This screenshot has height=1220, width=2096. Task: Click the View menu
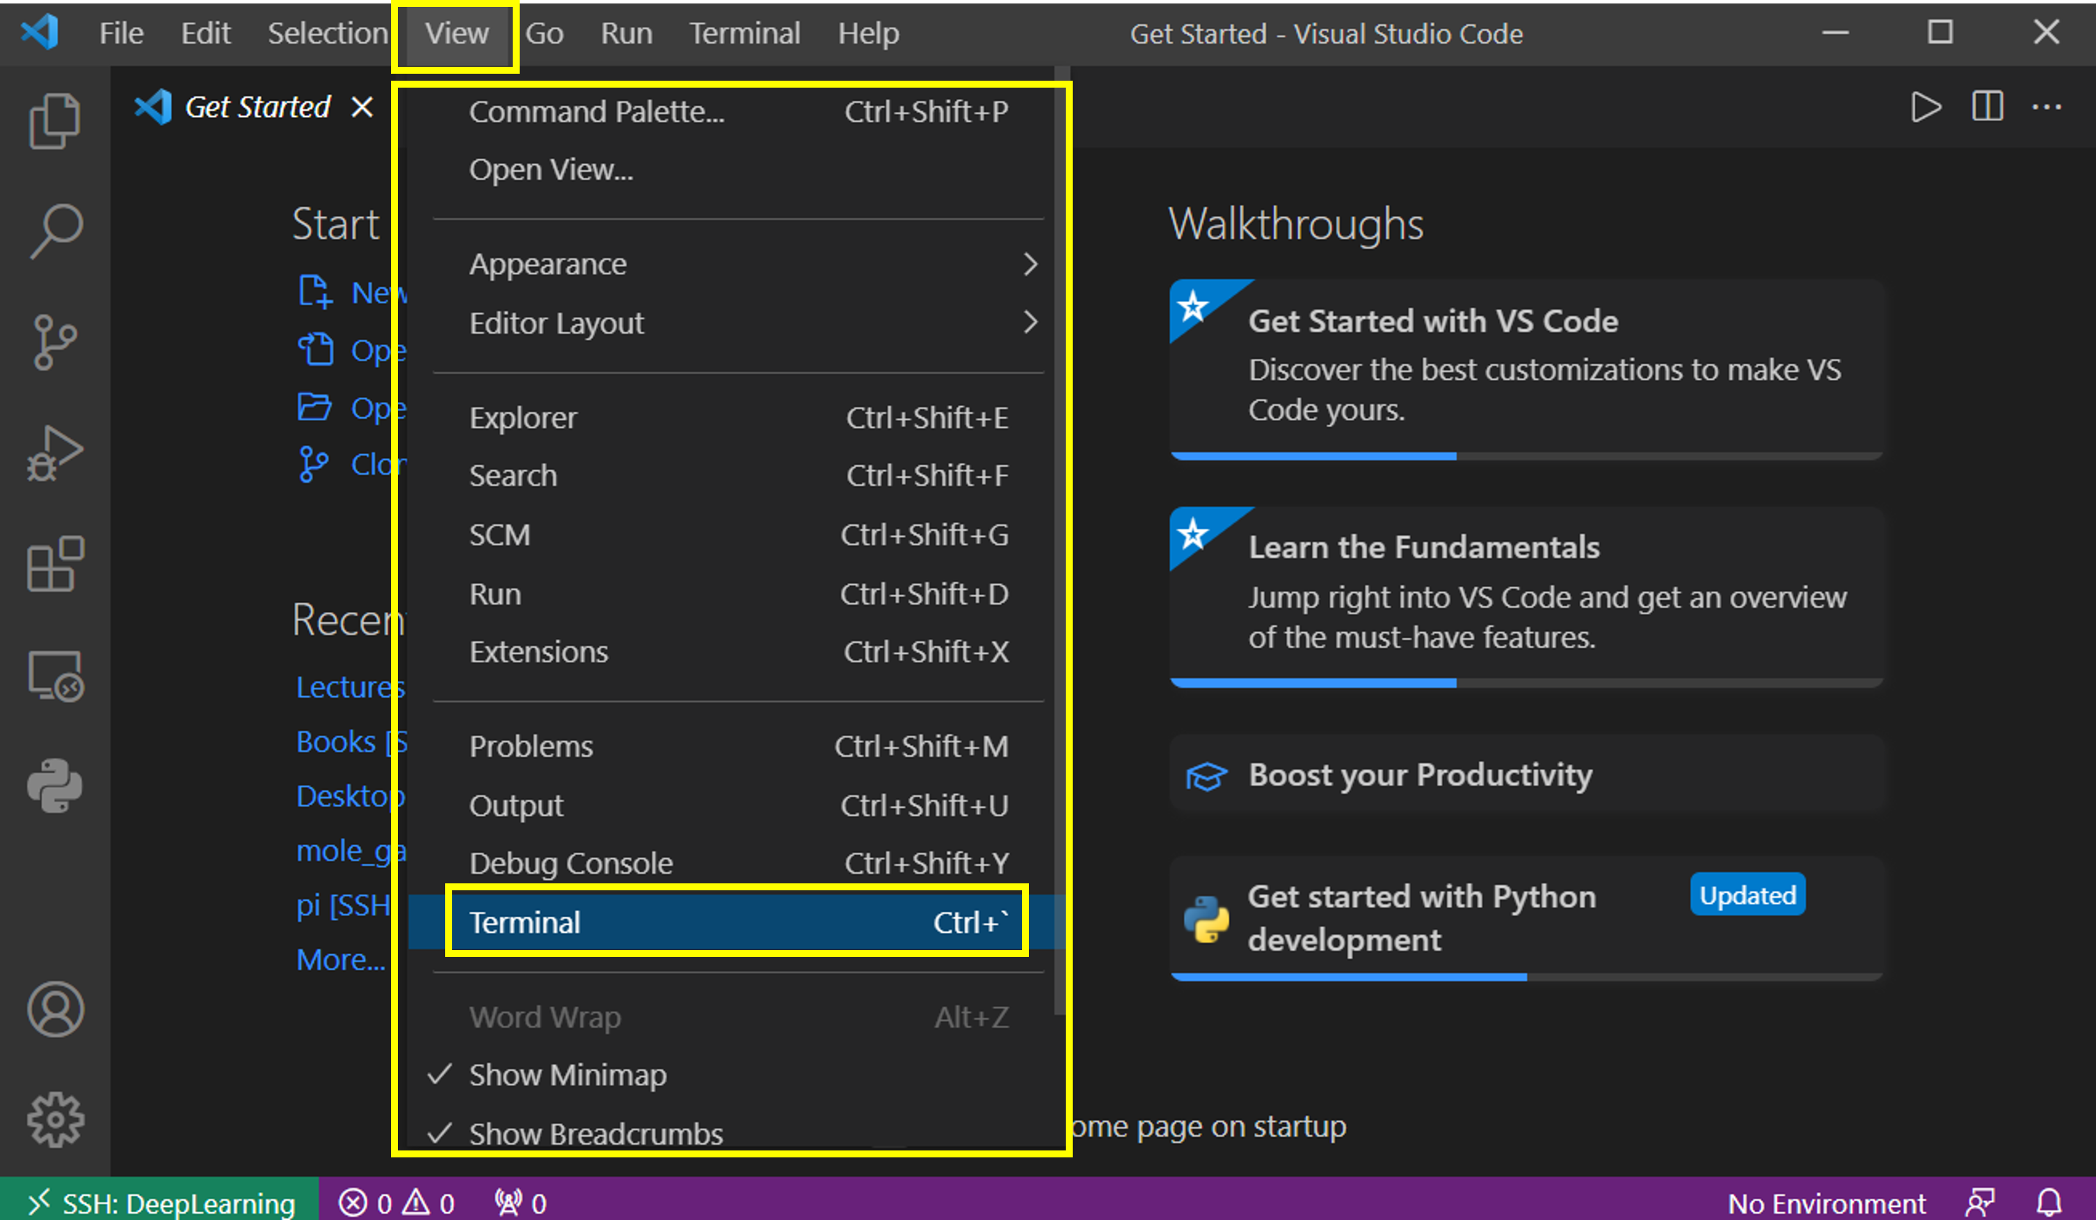pos(456,33)
